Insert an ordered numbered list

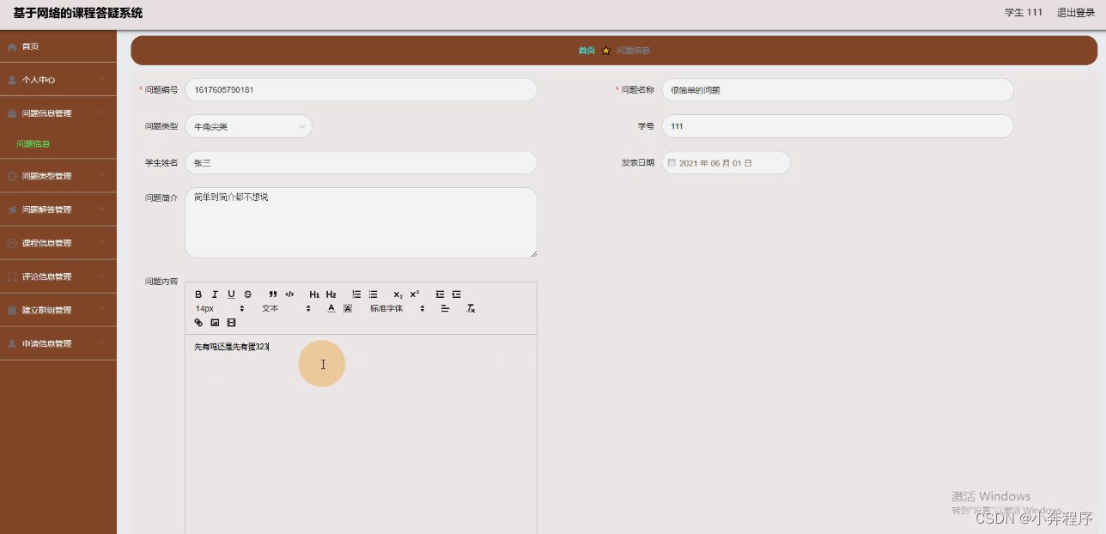(356, 294)
